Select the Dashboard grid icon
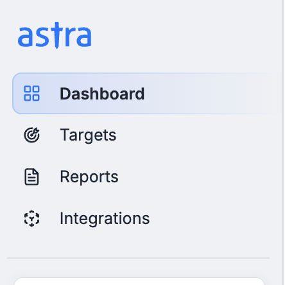Viewport: 285px width, 285px height. pyautogui.click(x=31, y=93)
